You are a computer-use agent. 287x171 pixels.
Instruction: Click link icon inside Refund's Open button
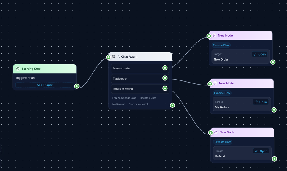pos(256,151)
